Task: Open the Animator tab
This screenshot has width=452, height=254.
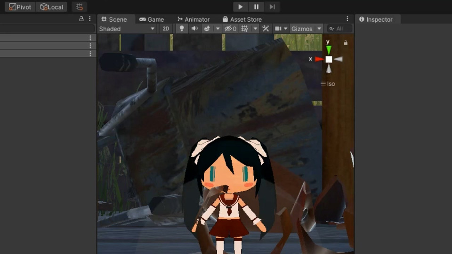Action: click(194, 19)
